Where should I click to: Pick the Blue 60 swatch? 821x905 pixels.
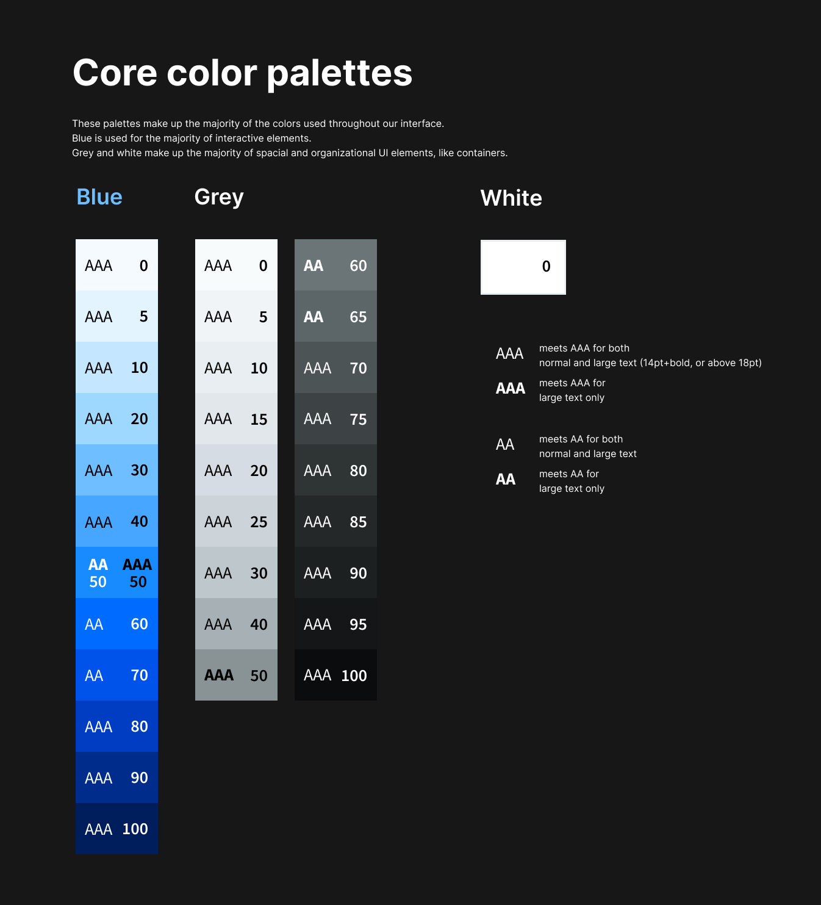[117, 624]
